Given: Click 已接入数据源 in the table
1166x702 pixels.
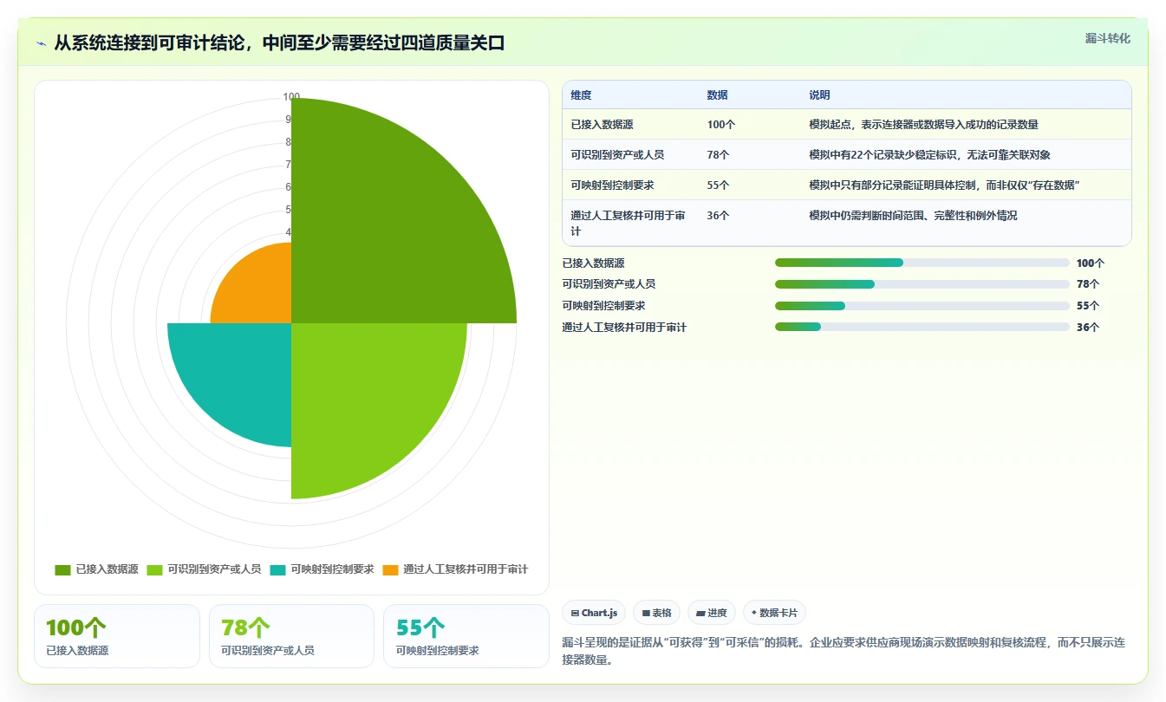Looking at the screenshot, I should tap(602, 125).
